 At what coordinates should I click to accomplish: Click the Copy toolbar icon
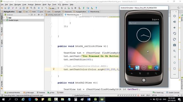coord(24,8)
